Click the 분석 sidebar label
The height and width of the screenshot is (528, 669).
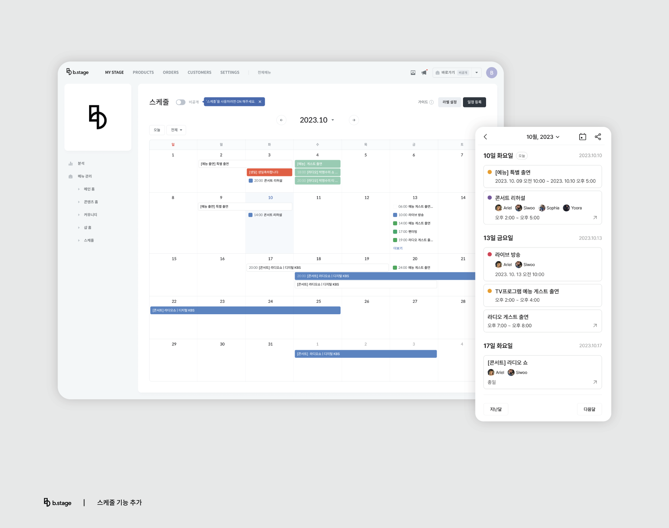click(x=81, y=164)
